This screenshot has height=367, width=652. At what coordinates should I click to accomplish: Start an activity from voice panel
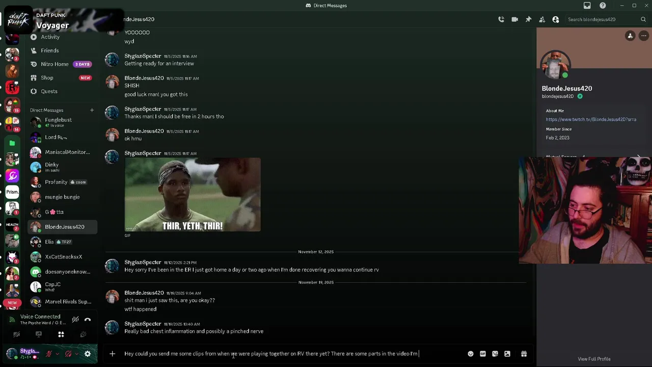(61, 334)
